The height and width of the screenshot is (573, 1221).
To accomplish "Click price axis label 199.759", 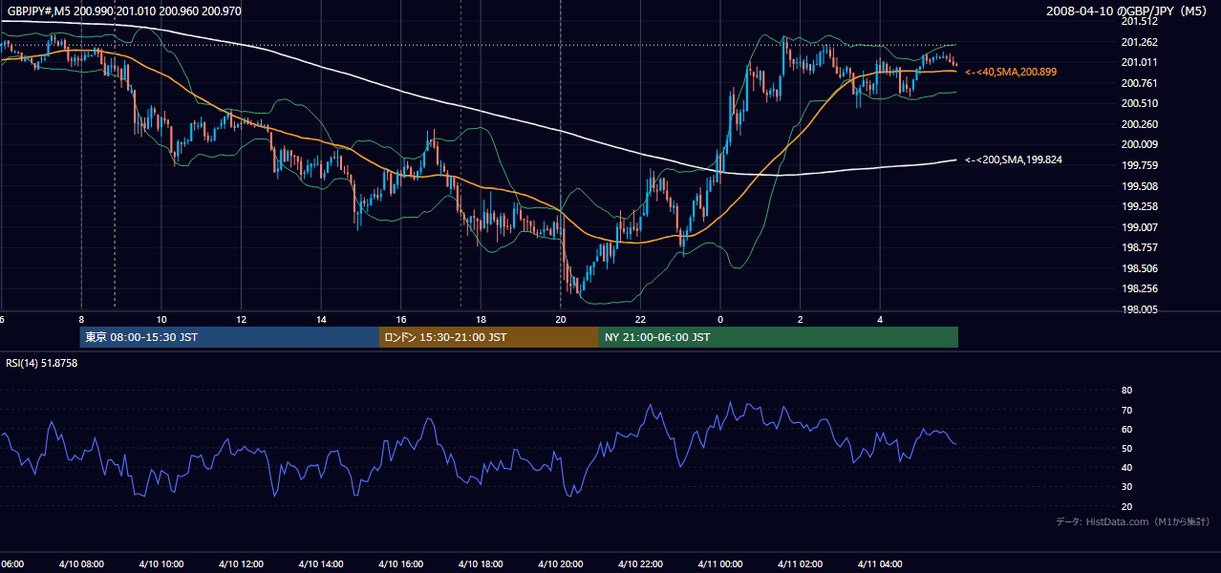I will (1139, 165).
